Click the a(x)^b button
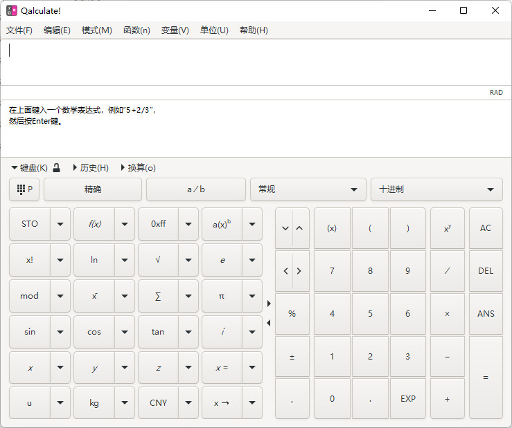Screen dimensions: 512x428 [x=222, y=224]
